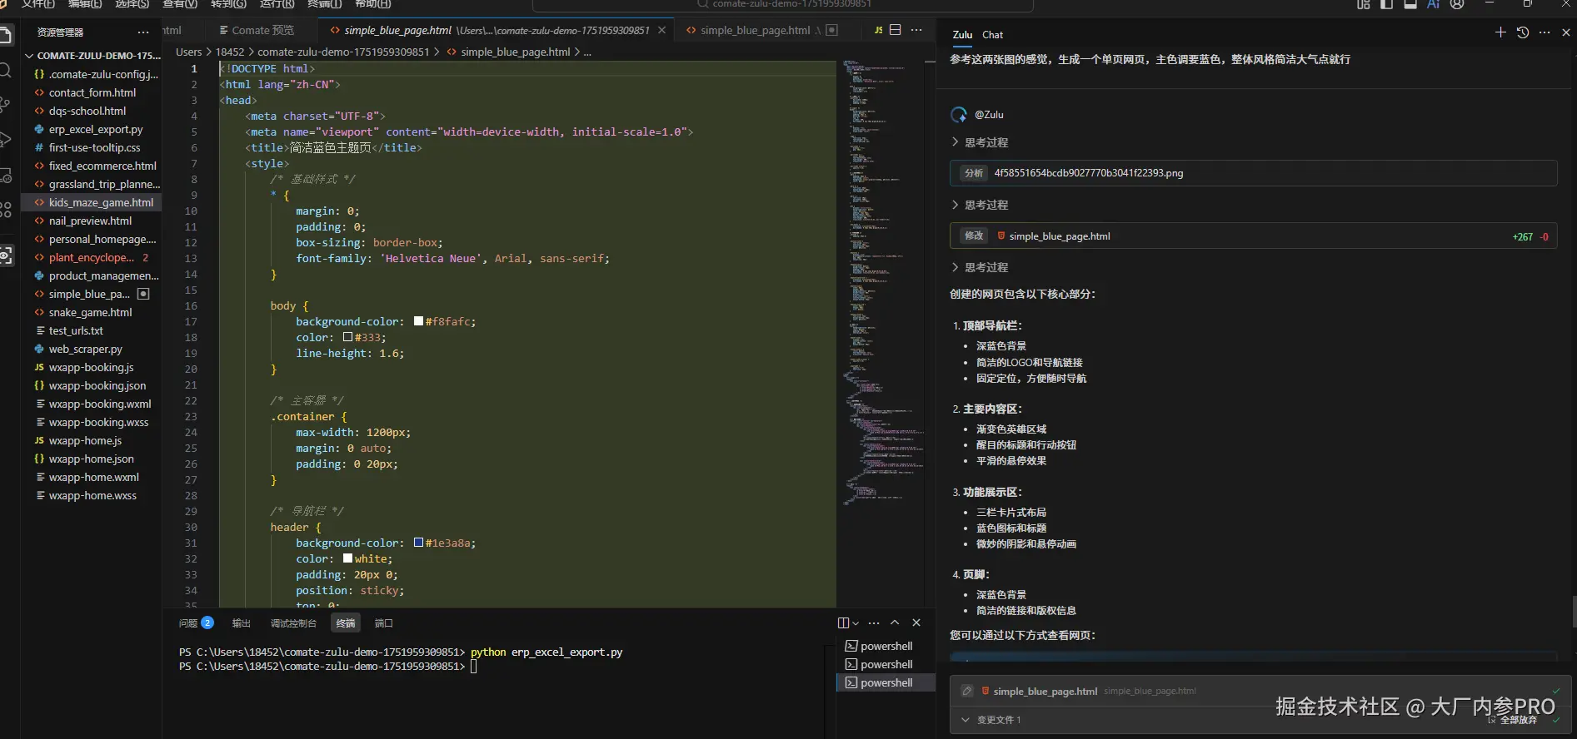Image resolution: width=1577 pixels, height=739 pixels.
Task: Collapse the COMATE-ZULU-DEMO folder tree
Action: click(x=29, y=56)
